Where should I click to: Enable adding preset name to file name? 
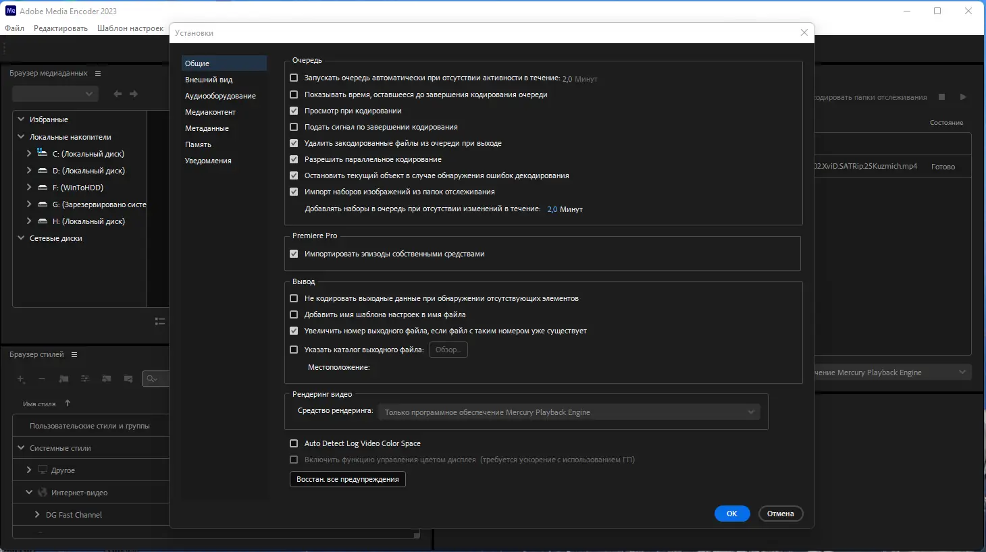(294, 314)
